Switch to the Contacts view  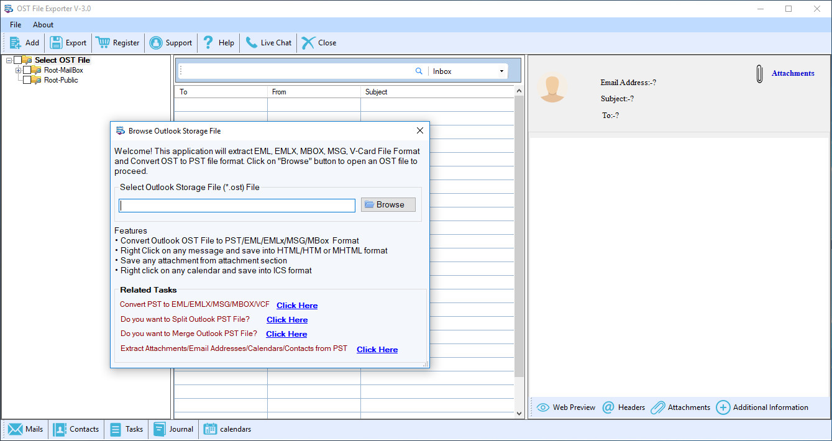pyautogui.click(x=76, y=429)
